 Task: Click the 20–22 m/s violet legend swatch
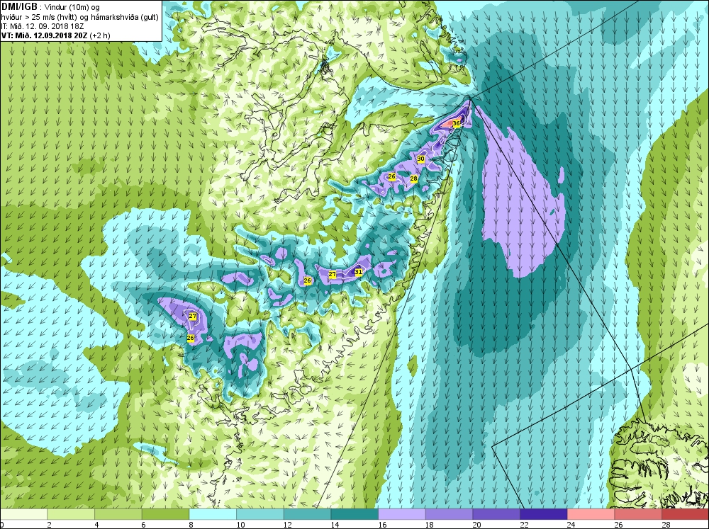click(496, 514)
